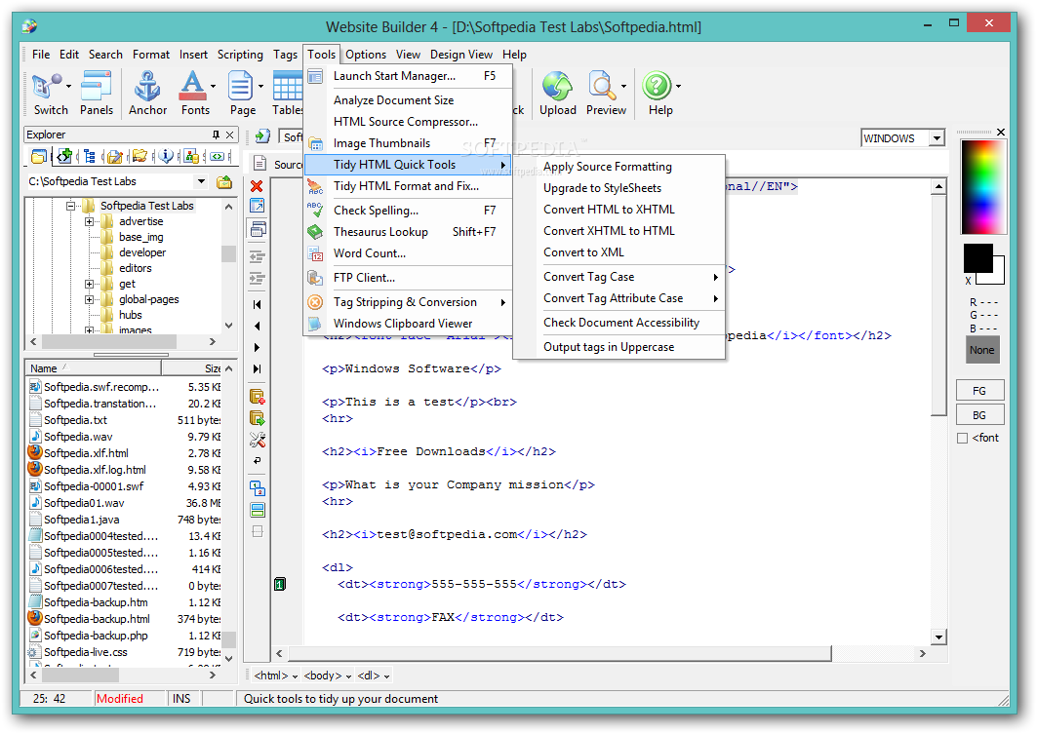Open Convert Tag Case submenu

[x=618, y=277]
